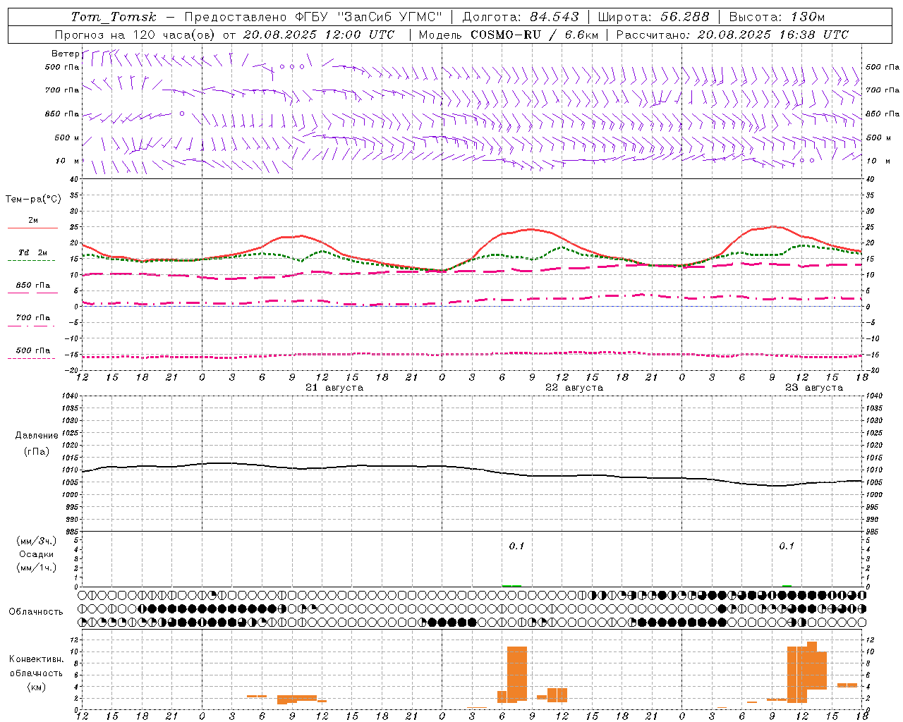Click the '700 гПа' temperature legend entry
The width and height of the screenshot is (903, 722).
pyautogui.click(x=33, y=317)
